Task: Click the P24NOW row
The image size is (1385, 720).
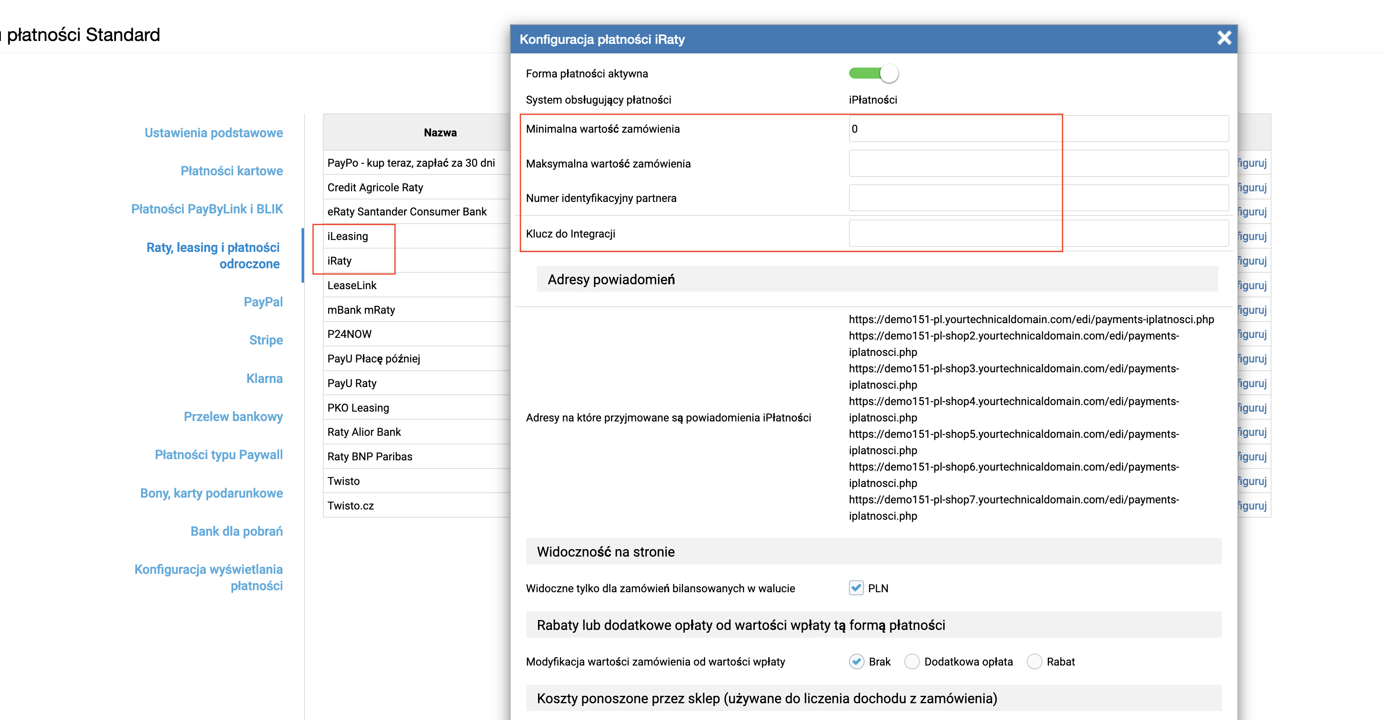Action: pyautogui.click(x=417, y=334)
